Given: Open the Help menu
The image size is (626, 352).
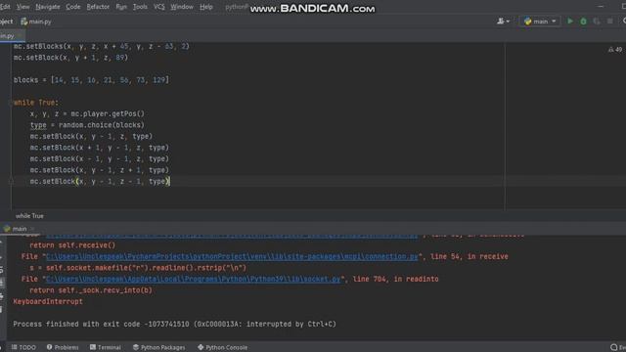Looking at the screenshot, I should click(x=206, y=7).
